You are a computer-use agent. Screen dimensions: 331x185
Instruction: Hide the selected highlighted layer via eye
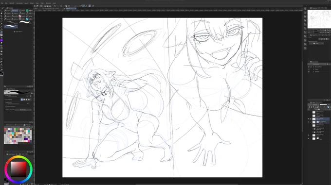[309, 119]
